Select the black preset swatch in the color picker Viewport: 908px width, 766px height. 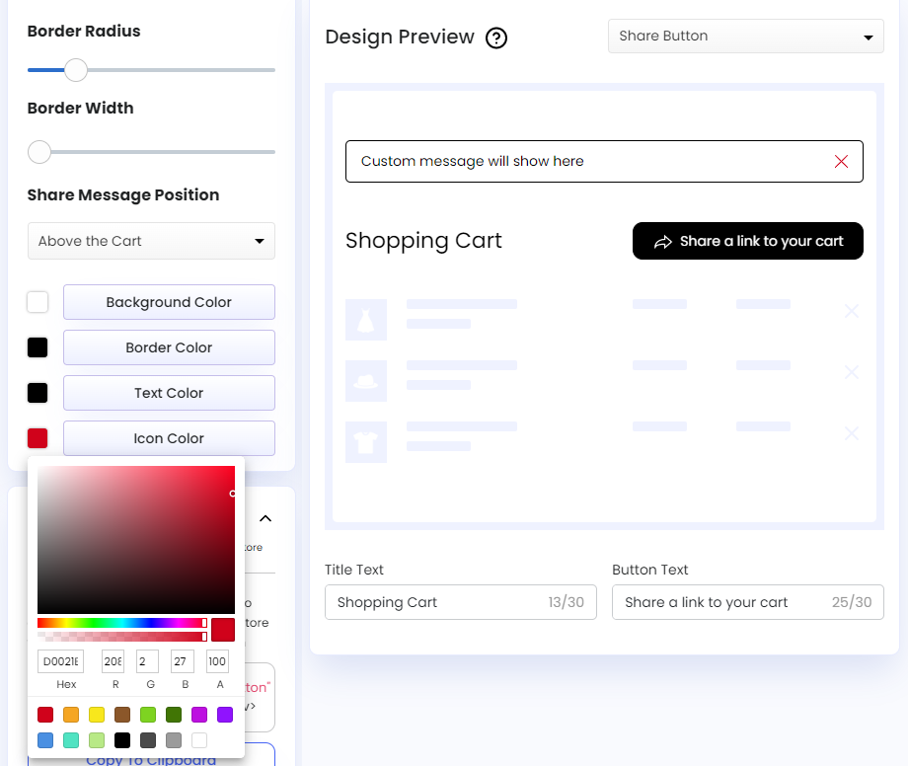pos(122,740)
